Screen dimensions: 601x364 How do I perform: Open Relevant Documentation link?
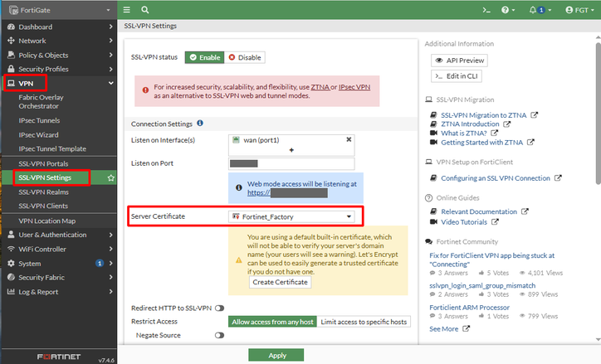(x=479, y=211)
